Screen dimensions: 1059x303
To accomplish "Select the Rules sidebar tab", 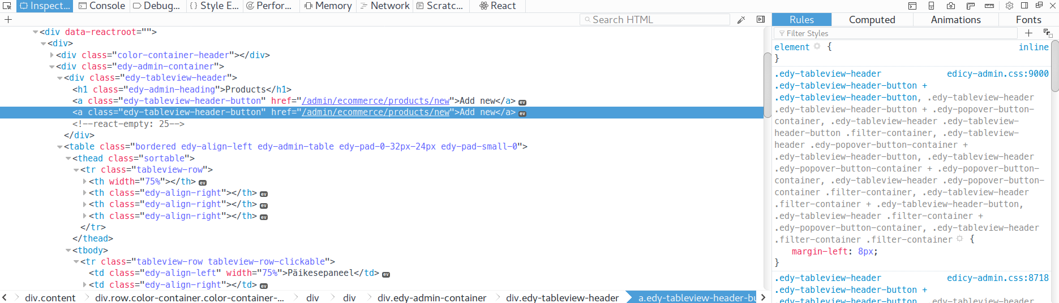I will click(x=801, y=20).
